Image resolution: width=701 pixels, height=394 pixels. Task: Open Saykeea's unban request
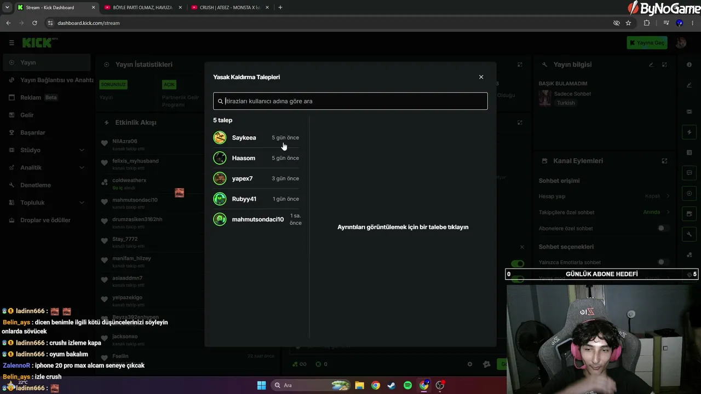point(257,138)
